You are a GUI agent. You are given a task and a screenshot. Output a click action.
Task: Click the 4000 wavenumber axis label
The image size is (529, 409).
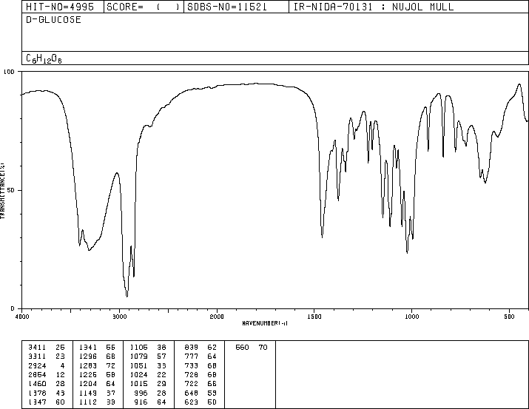(x=22, y=317)
